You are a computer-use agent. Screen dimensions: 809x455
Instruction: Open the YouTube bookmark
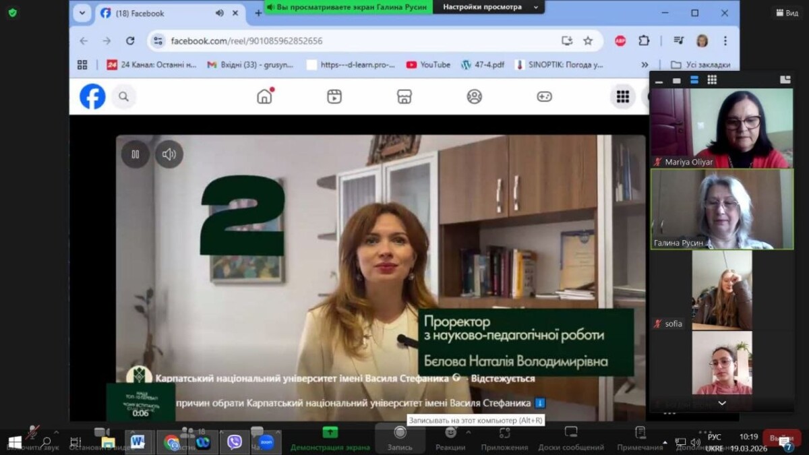[428, 65]
